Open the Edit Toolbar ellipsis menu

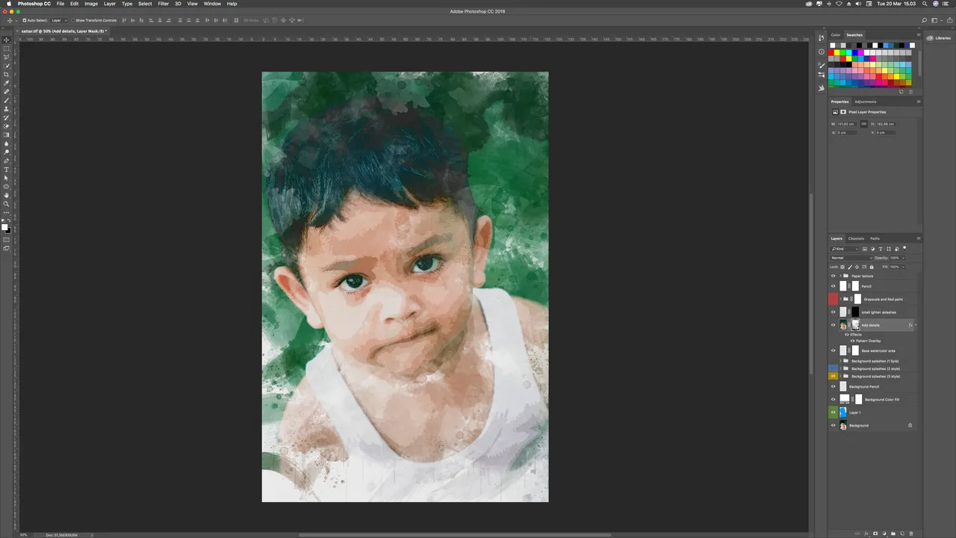tap(7, 213)
